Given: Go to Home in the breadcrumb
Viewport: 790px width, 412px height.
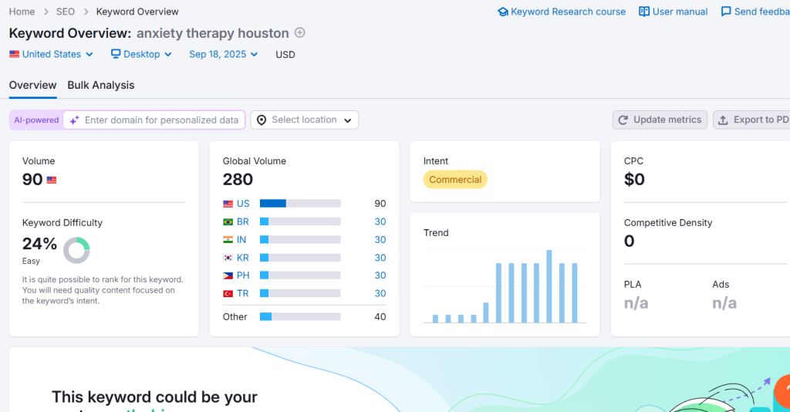Looking at the screenshot, I should coord(22,12).
